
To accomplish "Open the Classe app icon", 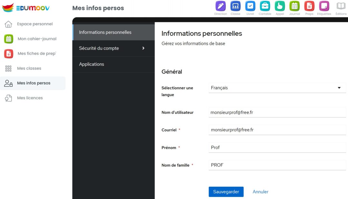I will (x=235, y=6).
